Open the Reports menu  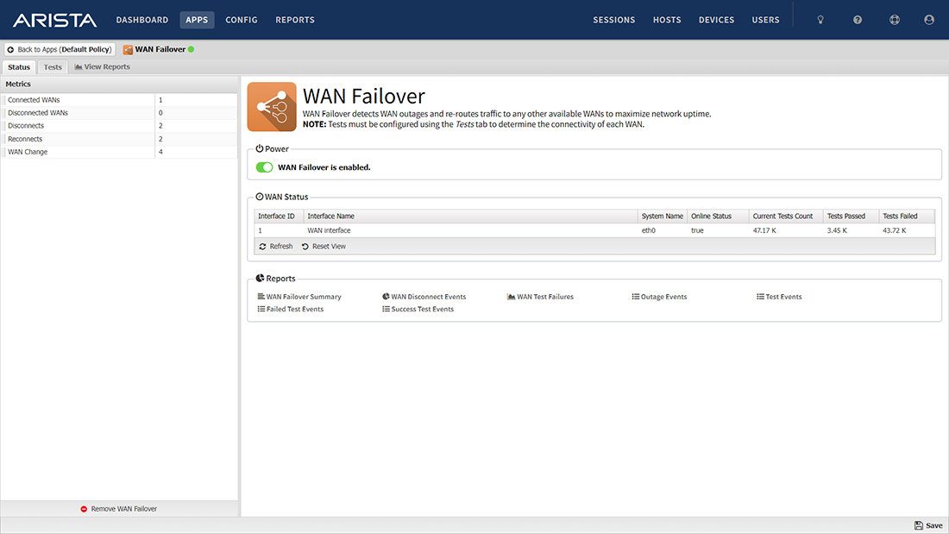point(295,20)
